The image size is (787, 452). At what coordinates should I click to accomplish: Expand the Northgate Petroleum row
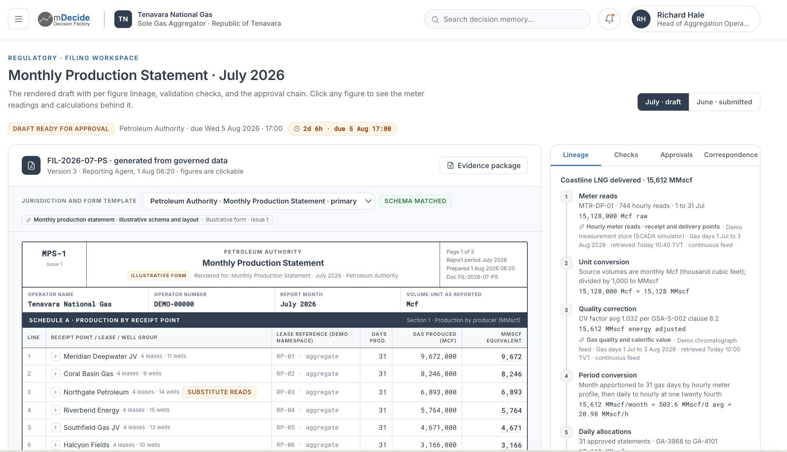(56, 392)
